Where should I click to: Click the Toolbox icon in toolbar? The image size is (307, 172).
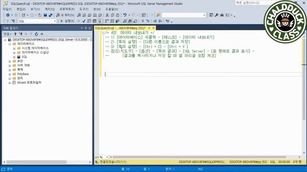click(222, 15)
